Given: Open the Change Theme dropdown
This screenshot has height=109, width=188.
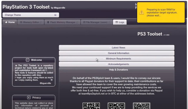Looking at the screenshot, I should click(x=31, y=15).
